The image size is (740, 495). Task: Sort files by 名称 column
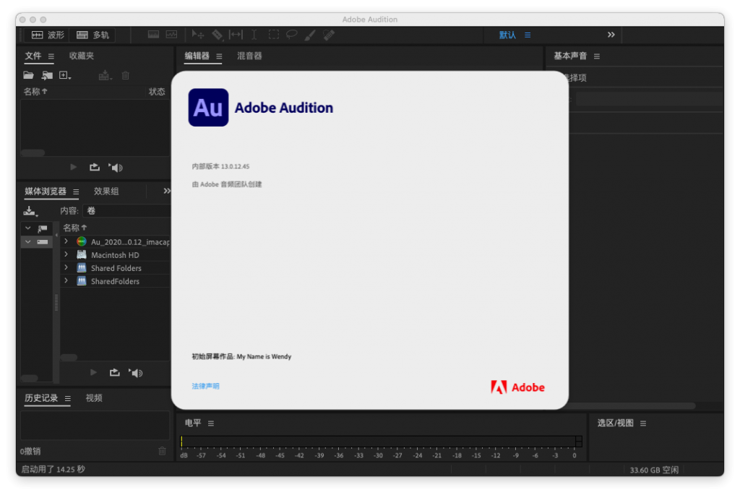pyautogui.click(x=35, y=92)
